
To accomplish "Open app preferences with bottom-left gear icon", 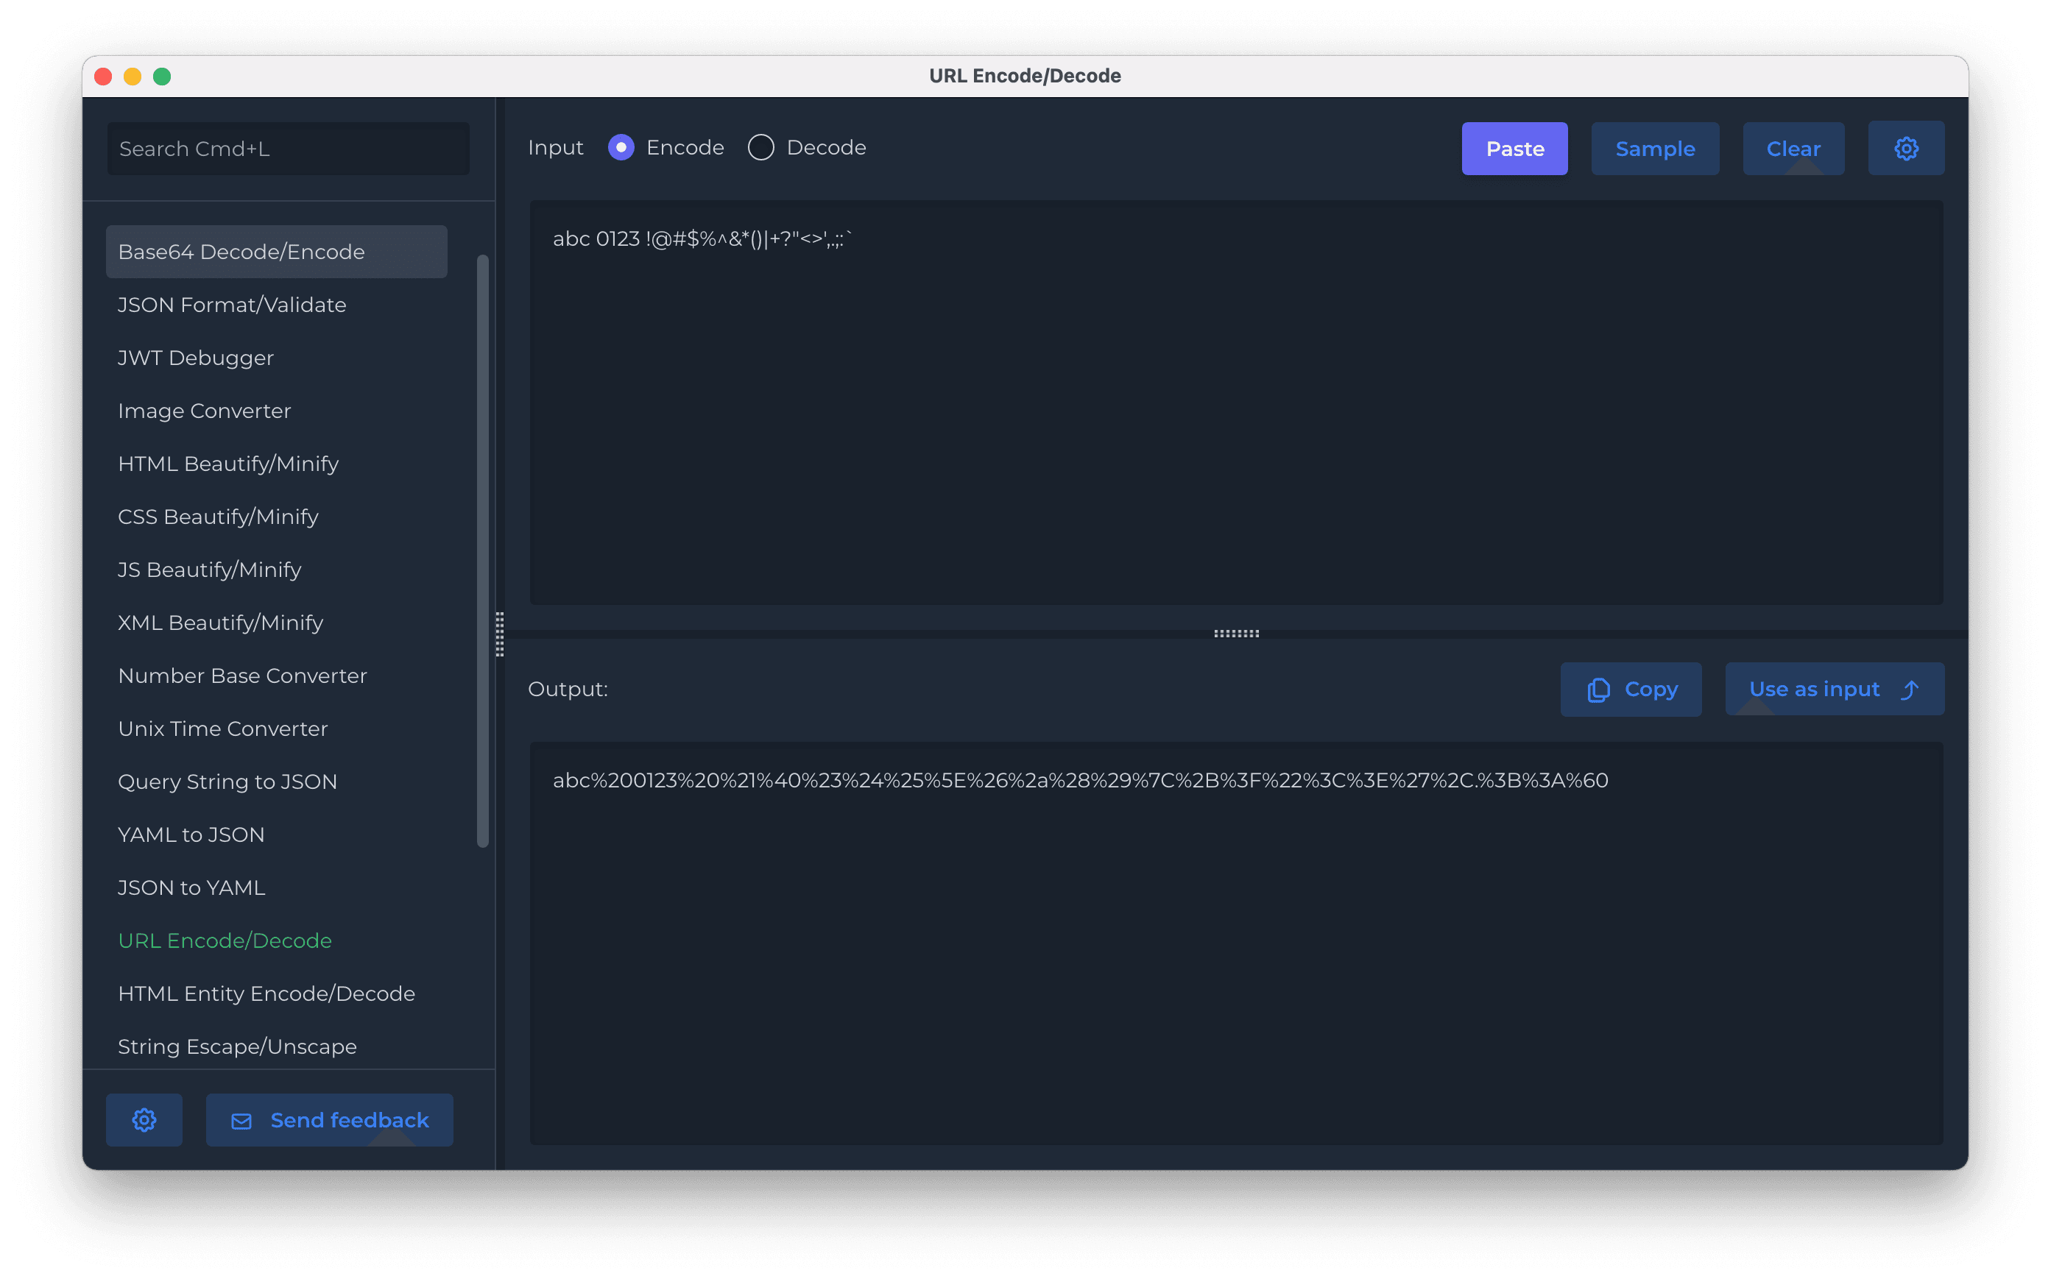I will click(144, 1119).
